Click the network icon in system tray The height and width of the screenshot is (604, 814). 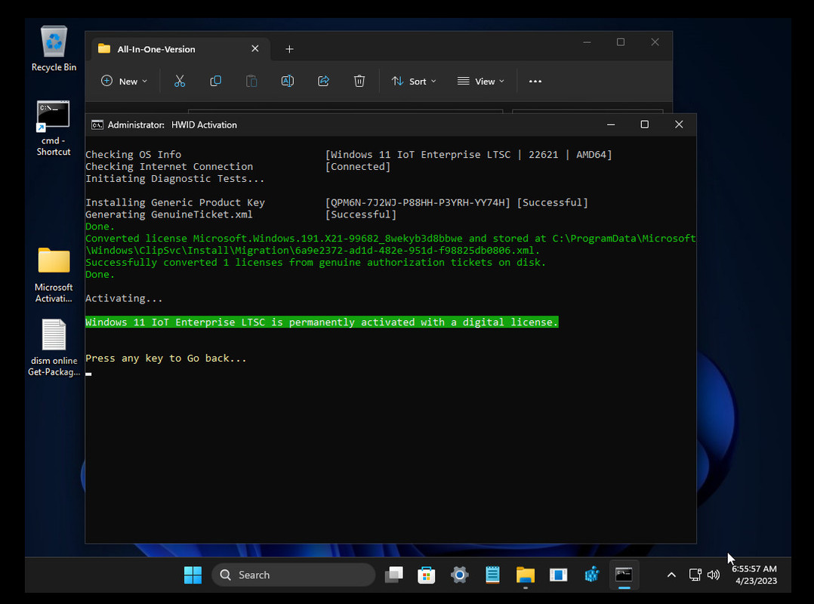tap(695, 575)
